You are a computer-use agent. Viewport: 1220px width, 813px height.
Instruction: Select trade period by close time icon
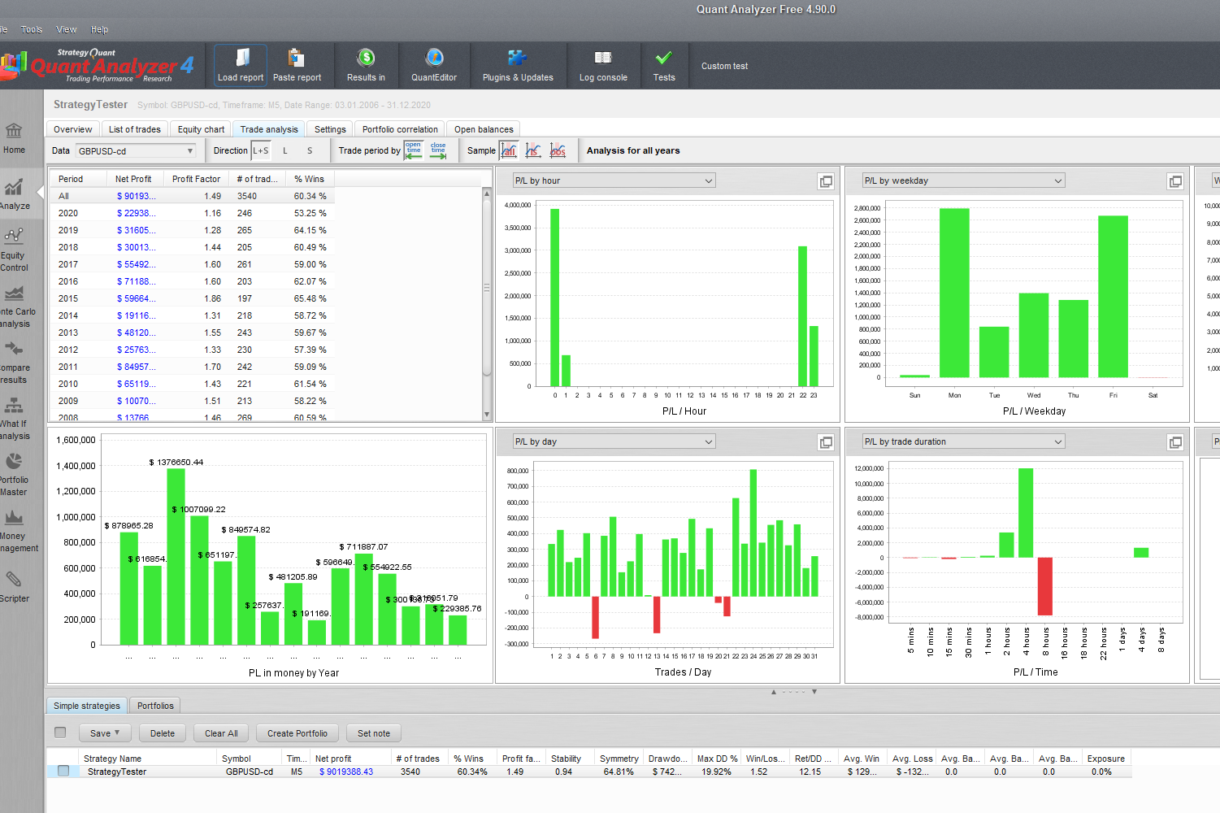(x=438, y=150)
